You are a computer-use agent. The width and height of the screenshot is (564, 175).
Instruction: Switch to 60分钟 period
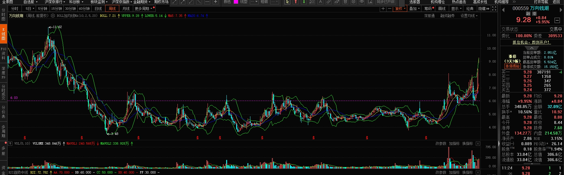(84, 9)
